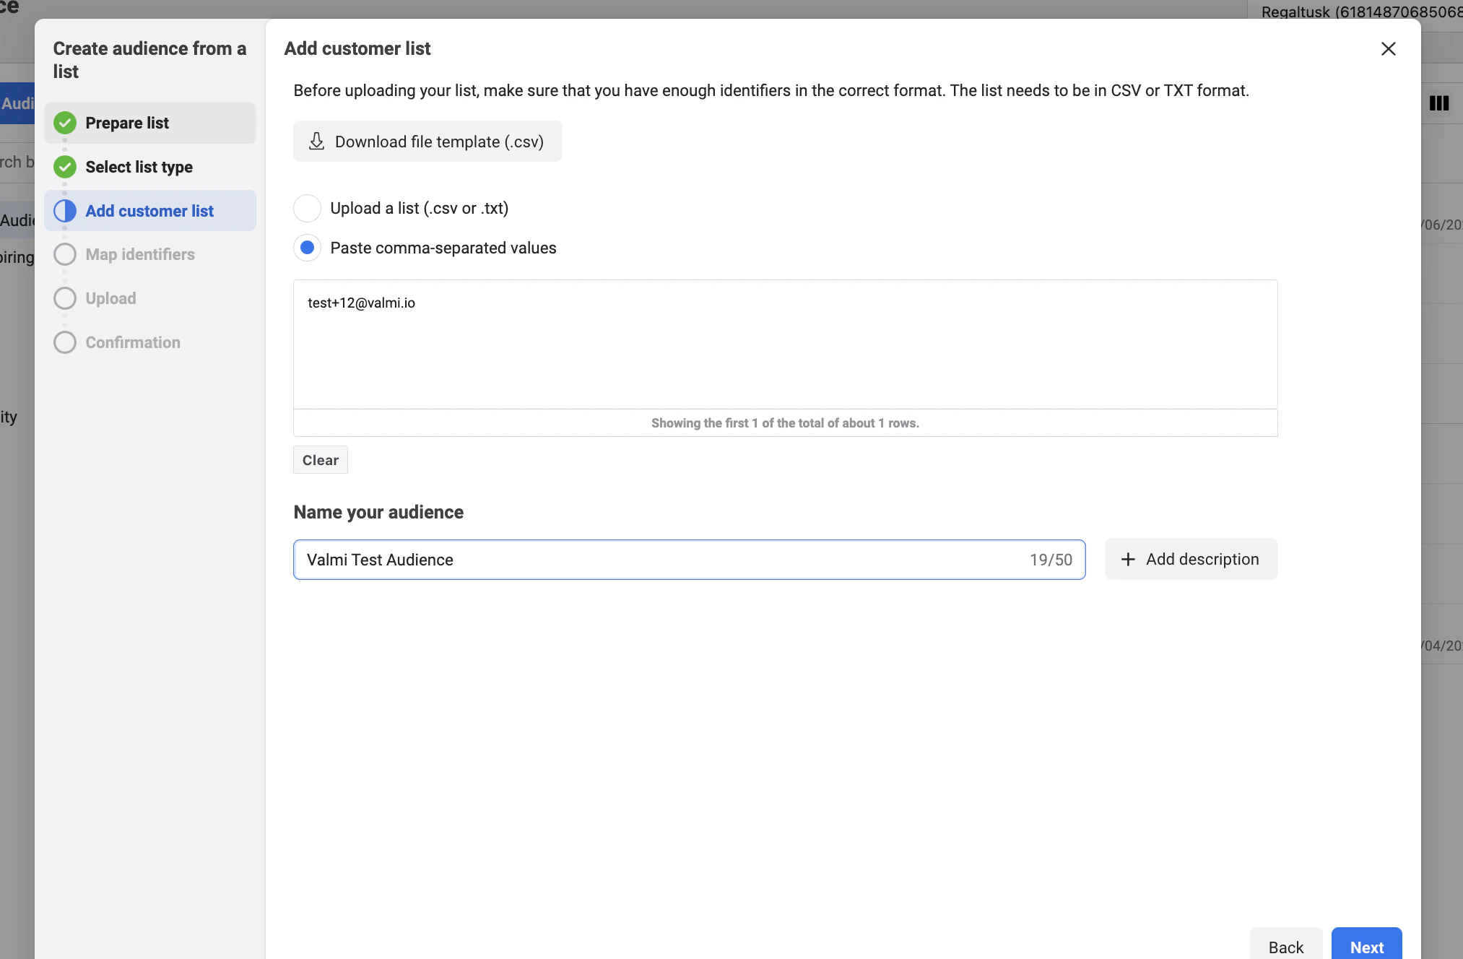Click the download icon in template button
Image resolution: width=1463 pixels, height=959 pixels.
point(316,141)
